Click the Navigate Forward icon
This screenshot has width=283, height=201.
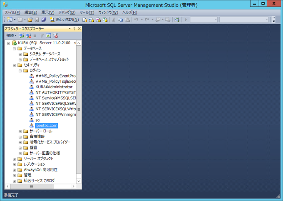coord(168,20)
